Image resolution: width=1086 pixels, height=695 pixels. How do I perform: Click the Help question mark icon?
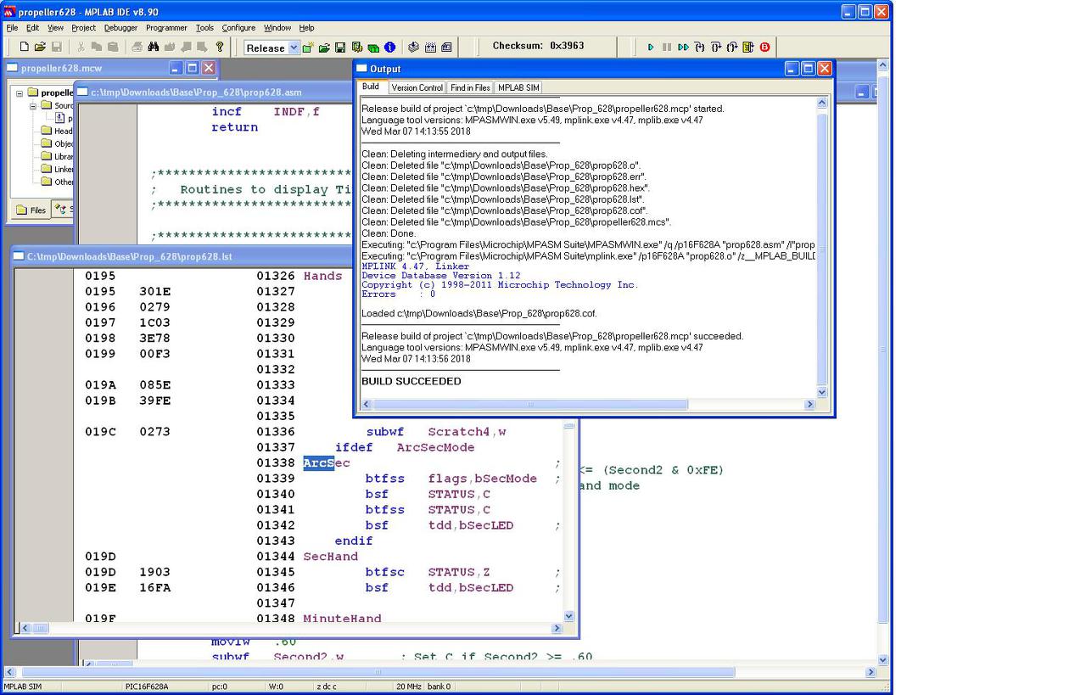coord(220,48)
